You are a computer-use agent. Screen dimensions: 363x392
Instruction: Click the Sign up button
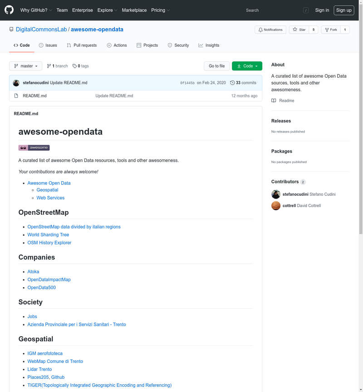click(344, 10)
